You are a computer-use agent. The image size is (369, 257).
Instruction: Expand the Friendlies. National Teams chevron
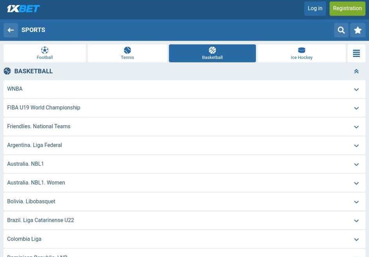point(356,127)
